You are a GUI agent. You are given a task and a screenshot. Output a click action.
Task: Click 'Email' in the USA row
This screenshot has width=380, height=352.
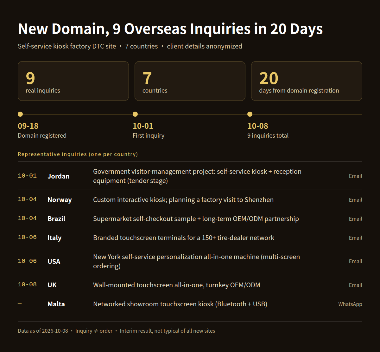pos(355,261)
